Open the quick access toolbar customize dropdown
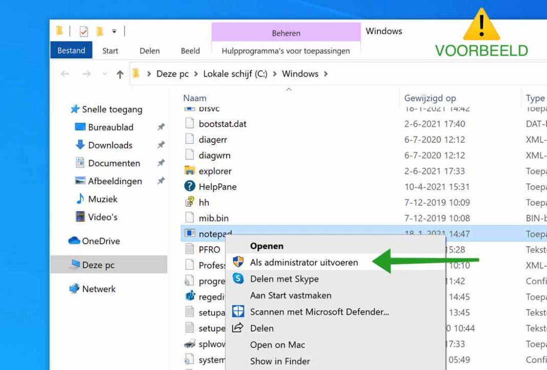Screen dimensions: 547x370 click(114, 31)
